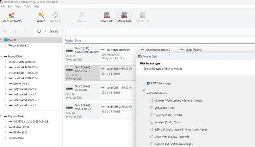Select Local Disk 2 (RAID-5) in tree
The width and height of the screenshot is (255, 147).
[x=25, y=78]
